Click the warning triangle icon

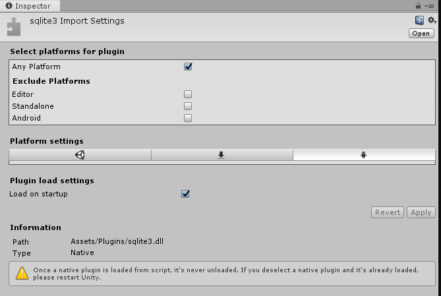click(22, 272)
